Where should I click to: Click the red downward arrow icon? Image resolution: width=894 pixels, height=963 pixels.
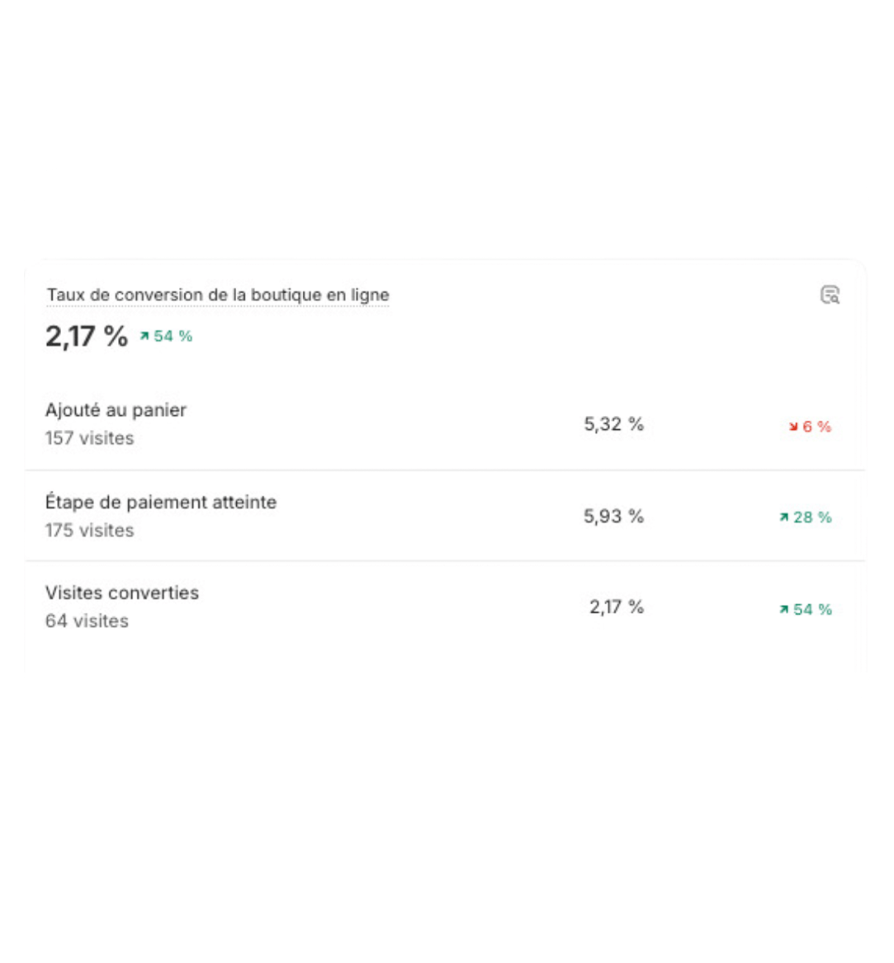(x=793, y=427)
